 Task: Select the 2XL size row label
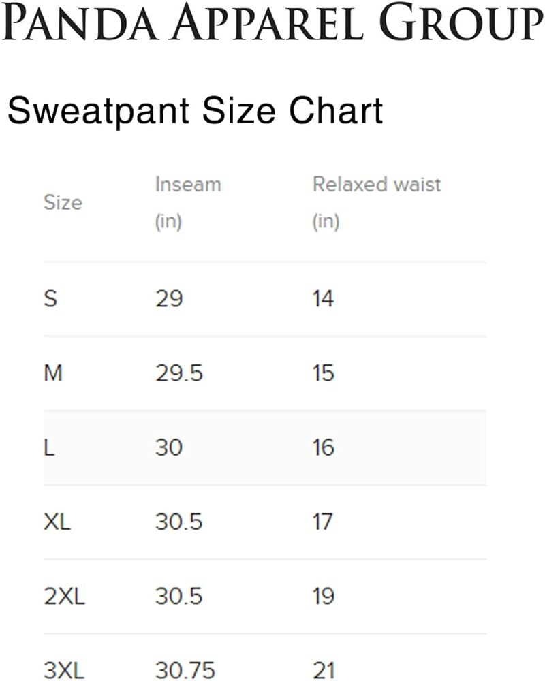click(64, 596)
